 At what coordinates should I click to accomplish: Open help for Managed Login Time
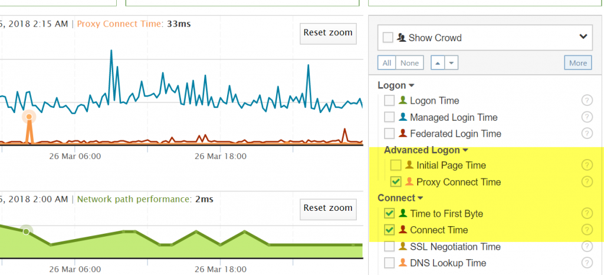(x=587, y=117)
